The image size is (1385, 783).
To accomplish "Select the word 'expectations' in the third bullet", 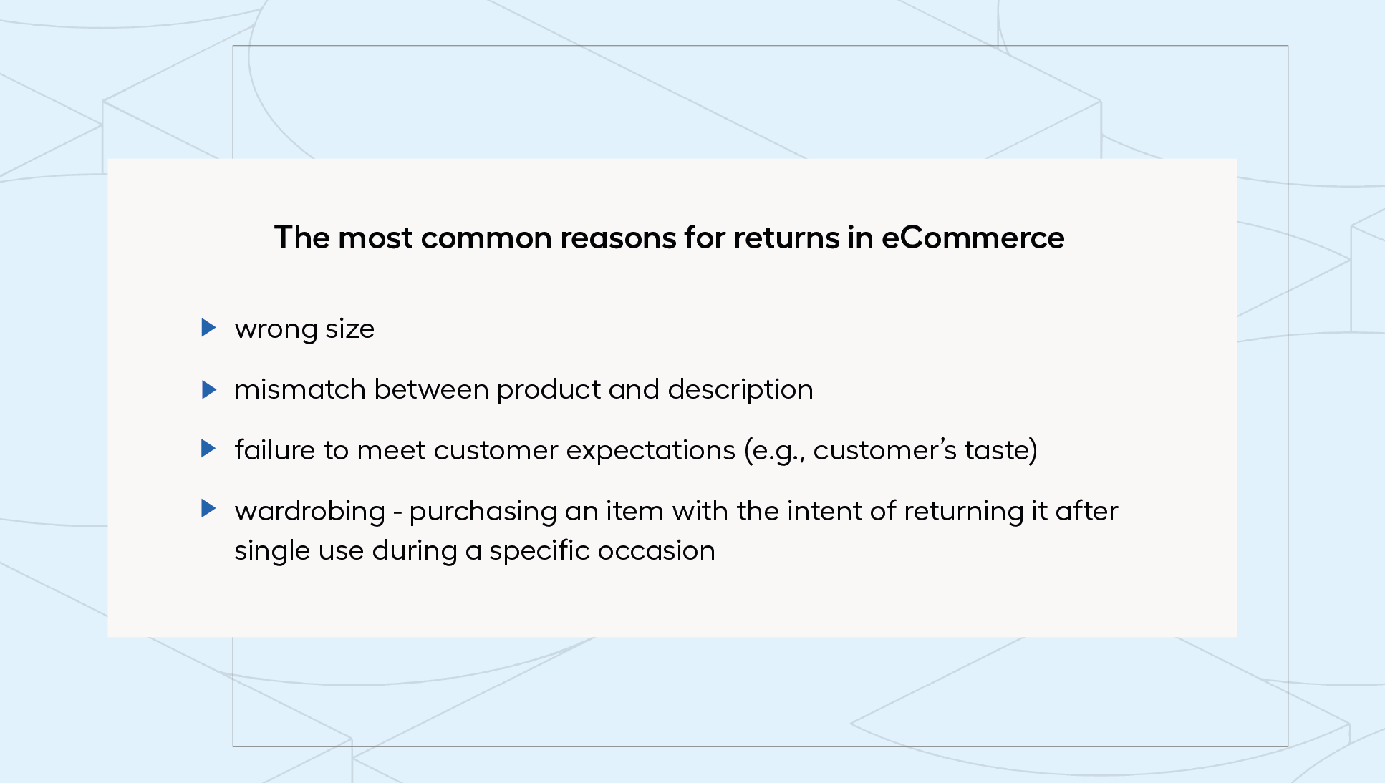I will [x=651, y=451].
